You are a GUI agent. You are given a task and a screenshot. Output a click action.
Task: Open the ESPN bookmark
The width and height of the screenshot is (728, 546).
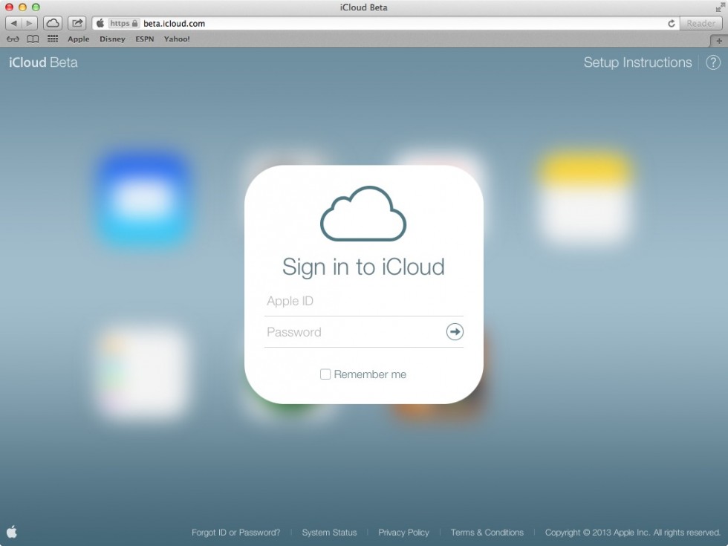144,39
